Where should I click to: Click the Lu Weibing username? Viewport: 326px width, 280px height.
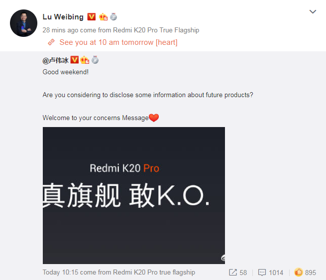tap(63, 17)
